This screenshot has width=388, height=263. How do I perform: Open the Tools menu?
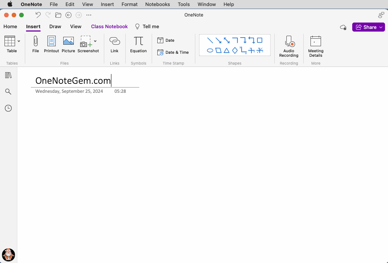click(x=184, y=4)
